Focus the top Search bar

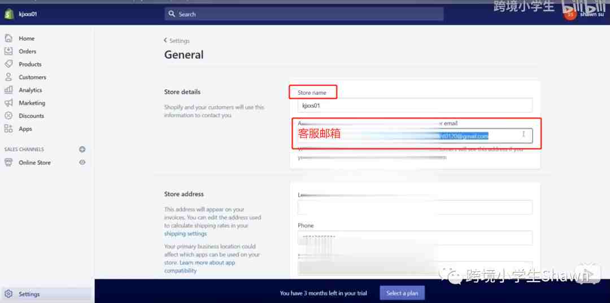(304, 14)
